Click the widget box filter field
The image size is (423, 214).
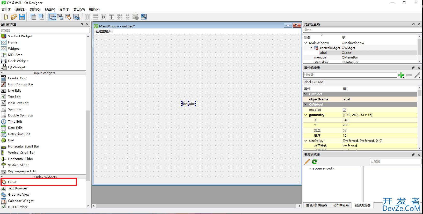point(45,30)
